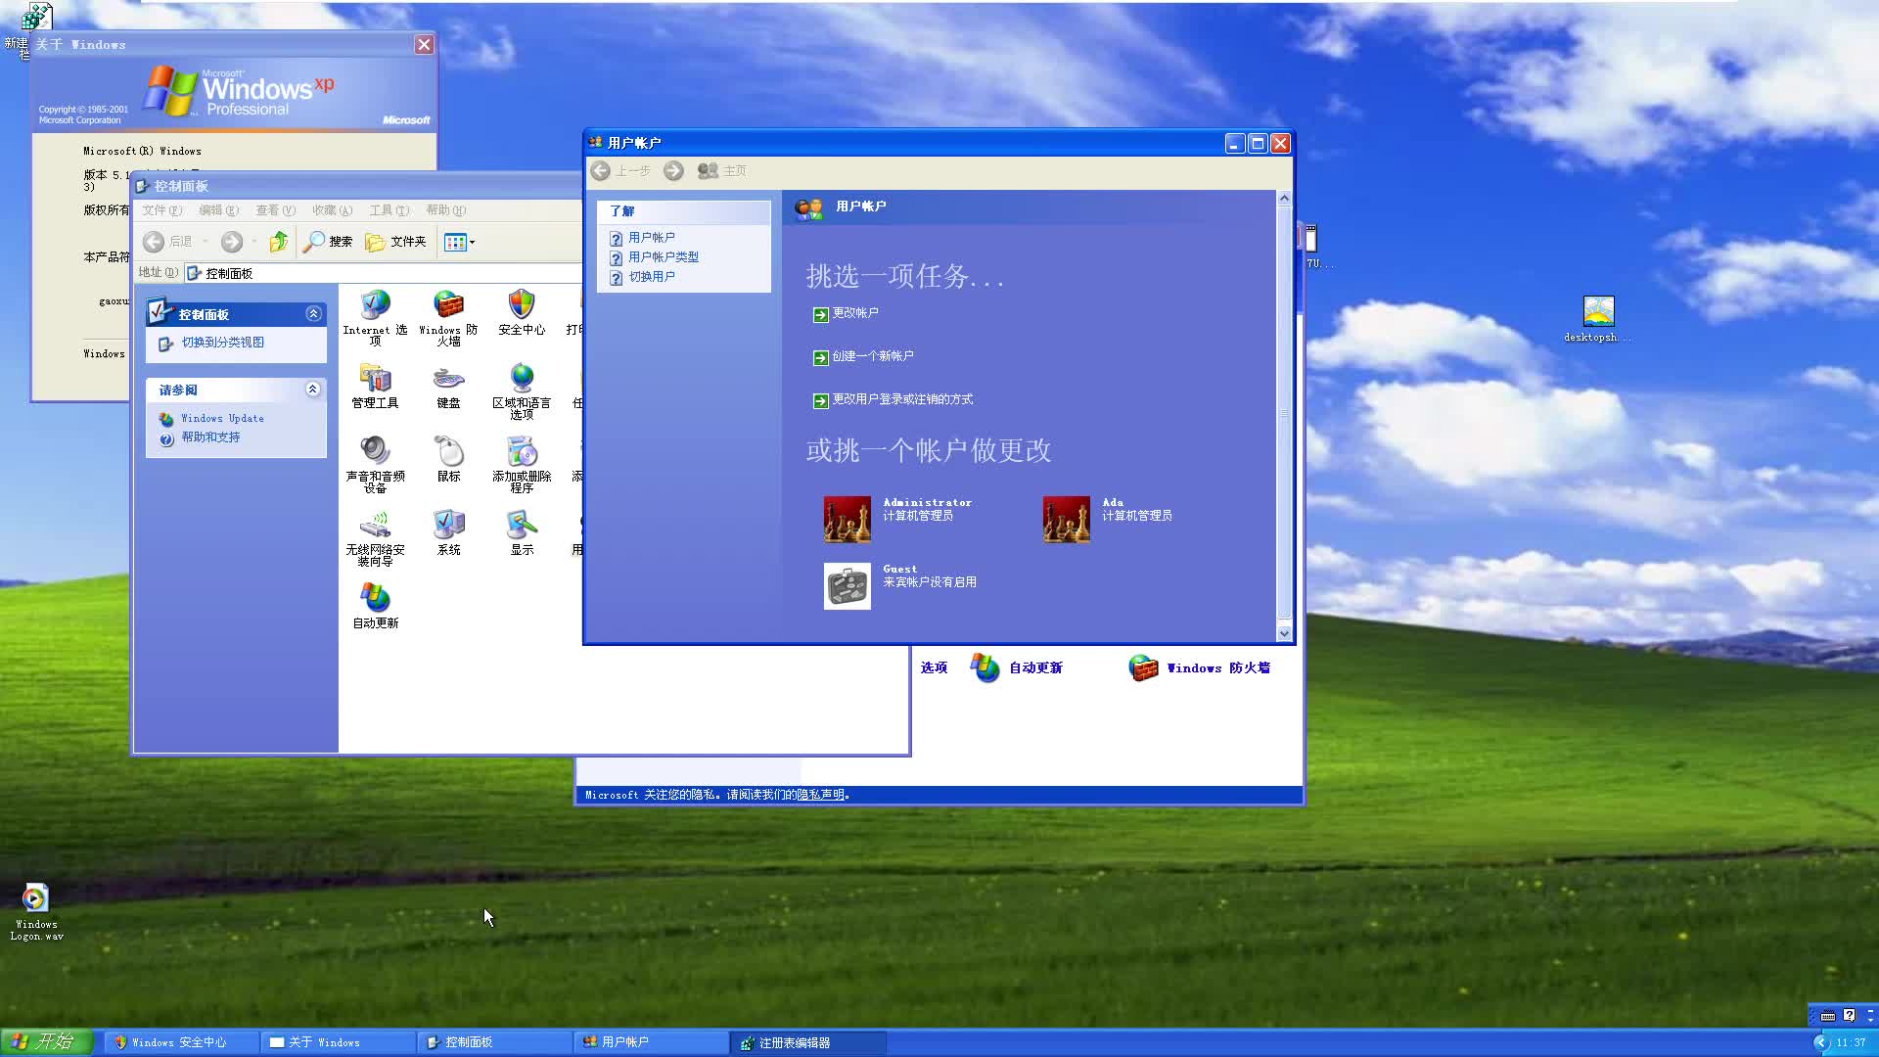Open System (系统) icon
Image resolution: width=1879 pixels, height=1057 pixels.
tap(448, 525)
